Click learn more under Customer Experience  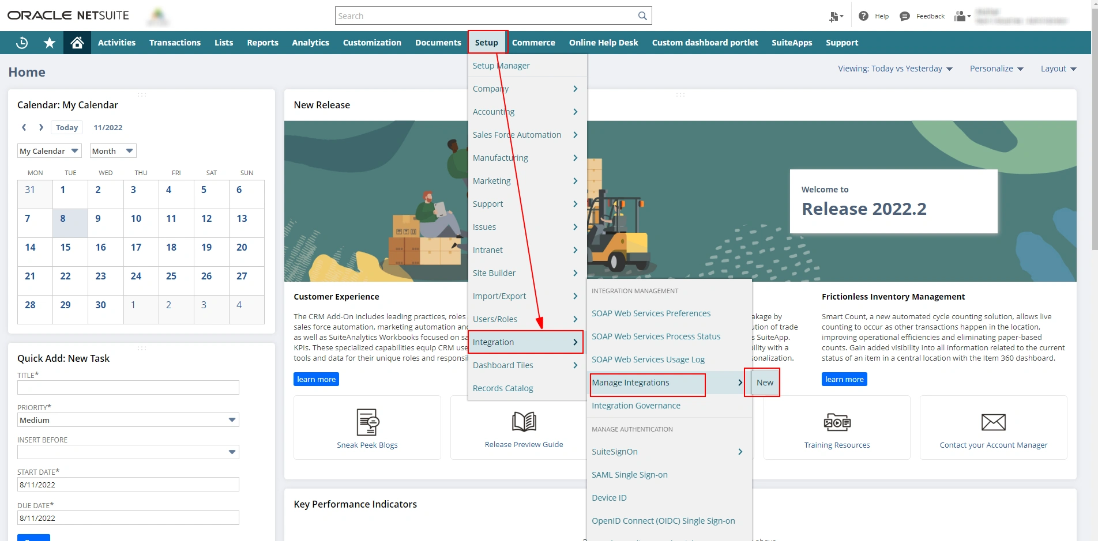316,379
